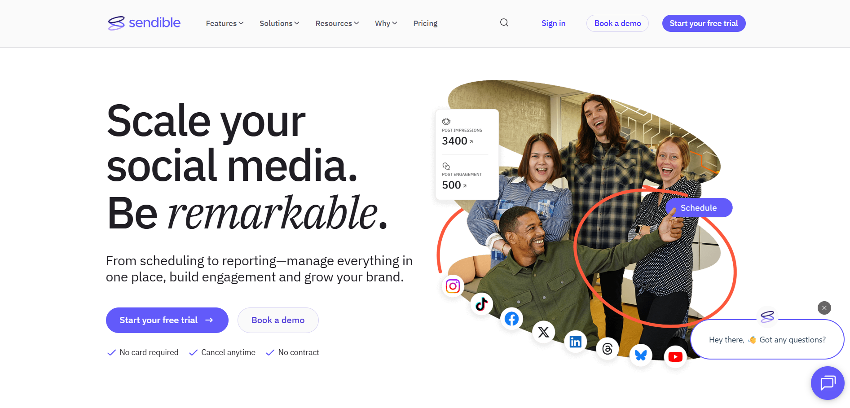Open the search magnifier icon
Viewport: 850px width, 408px height.
[504, 23]
